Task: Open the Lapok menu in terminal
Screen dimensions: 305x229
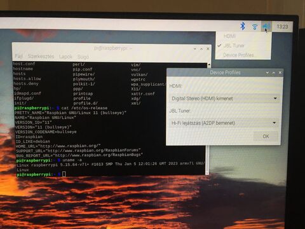Action: (65, 57)
